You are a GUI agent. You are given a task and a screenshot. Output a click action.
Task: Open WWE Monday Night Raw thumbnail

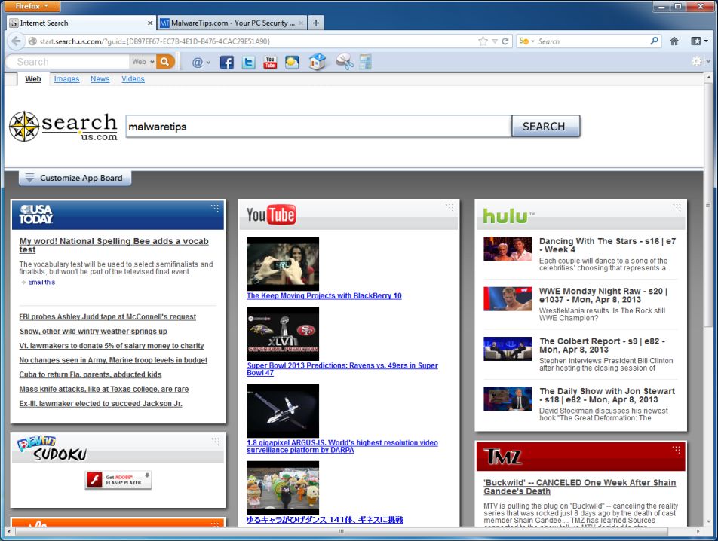508,298
